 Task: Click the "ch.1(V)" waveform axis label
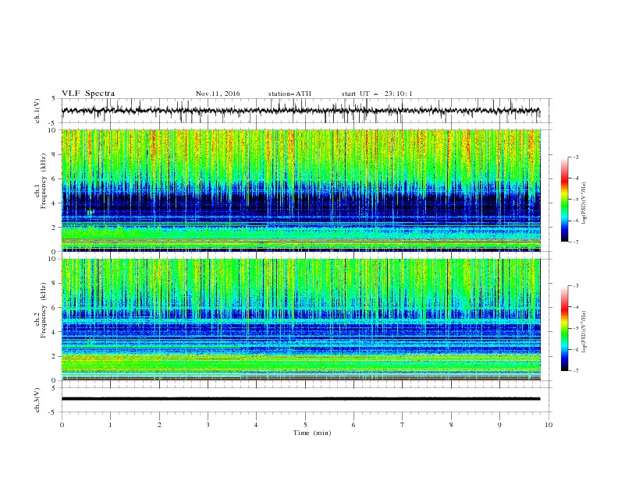click(x=37, y=111)
